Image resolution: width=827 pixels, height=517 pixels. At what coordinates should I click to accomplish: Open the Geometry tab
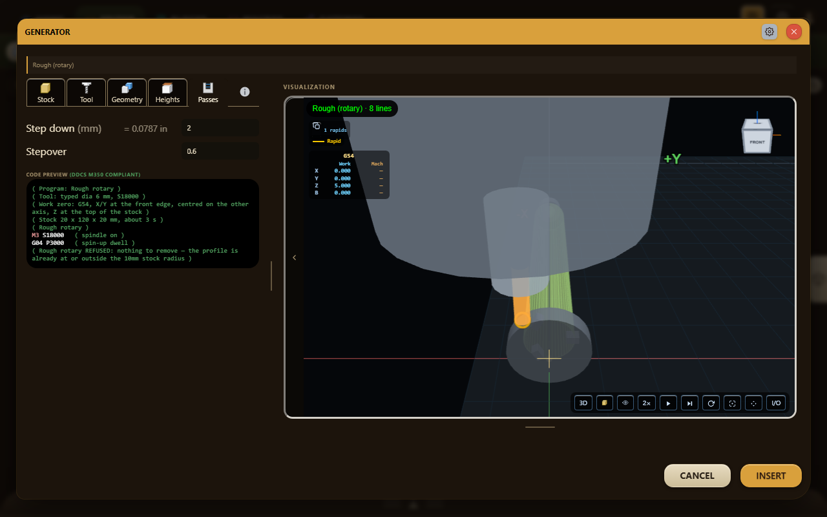127,92
